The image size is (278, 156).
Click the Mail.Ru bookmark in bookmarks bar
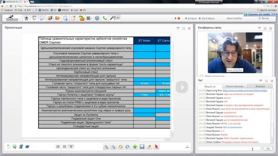click(x=43, y=10)
